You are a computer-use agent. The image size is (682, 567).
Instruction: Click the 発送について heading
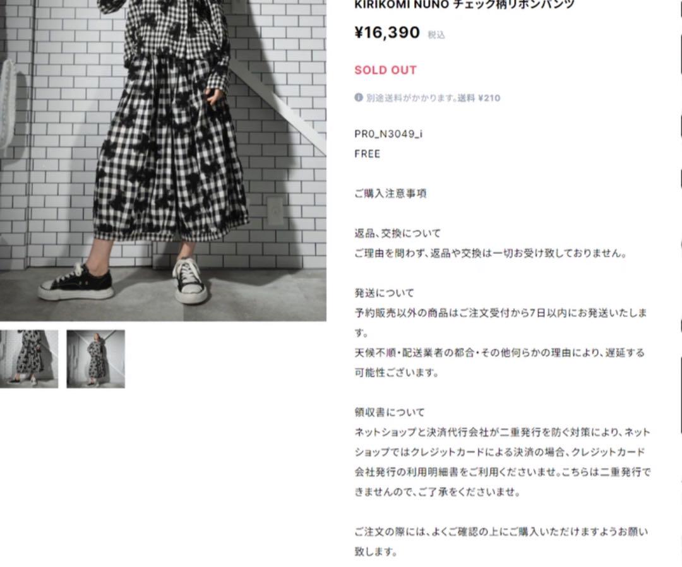click(x=384, y=293)
